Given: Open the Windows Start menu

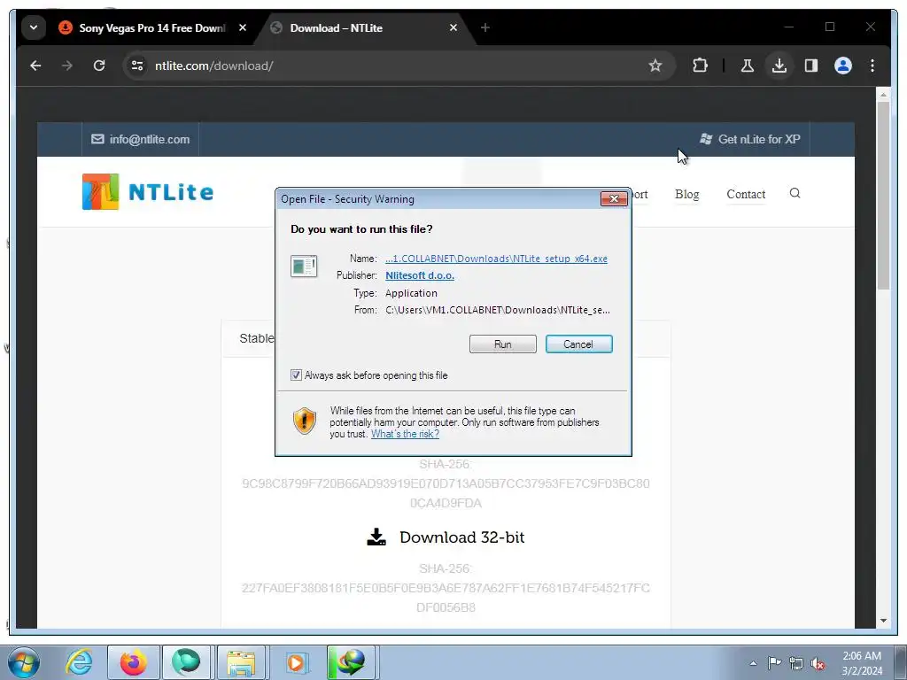Looking at the screenshot, I should (x=24, y=662).
